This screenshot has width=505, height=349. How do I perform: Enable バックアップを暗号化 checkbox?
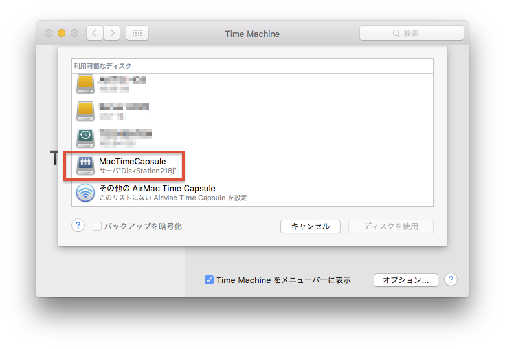[97, 226]
